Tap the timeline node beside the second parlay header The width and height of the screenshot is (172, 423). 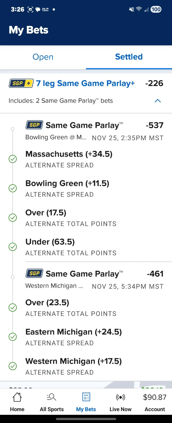tap(13, 277)
